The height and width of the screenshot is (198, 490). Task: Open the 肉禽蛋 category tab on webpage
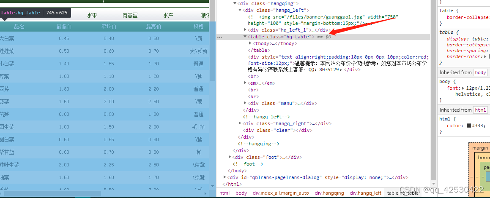[130, 15]
